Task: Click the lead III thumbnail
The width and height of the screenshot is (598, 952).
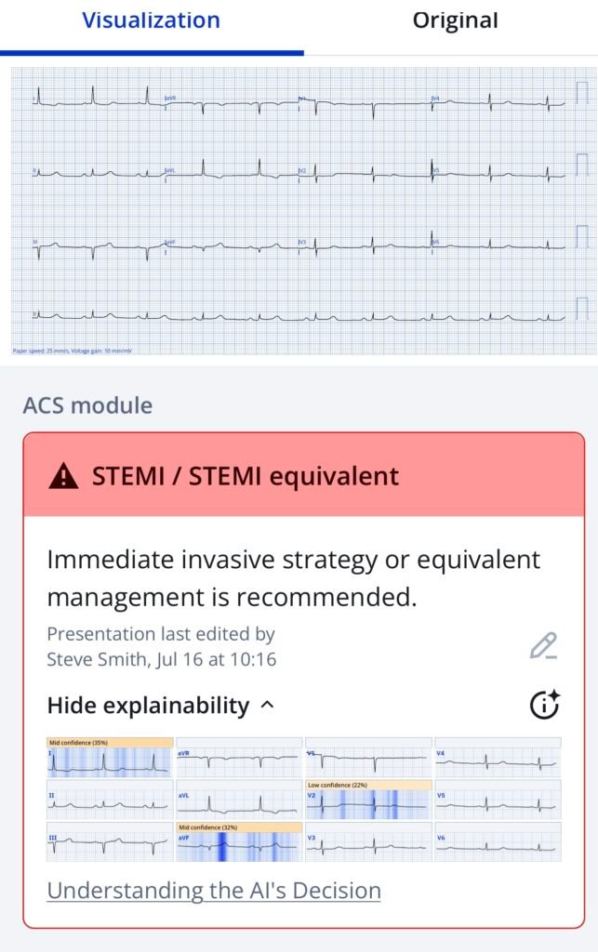Action: pos(110,843)
